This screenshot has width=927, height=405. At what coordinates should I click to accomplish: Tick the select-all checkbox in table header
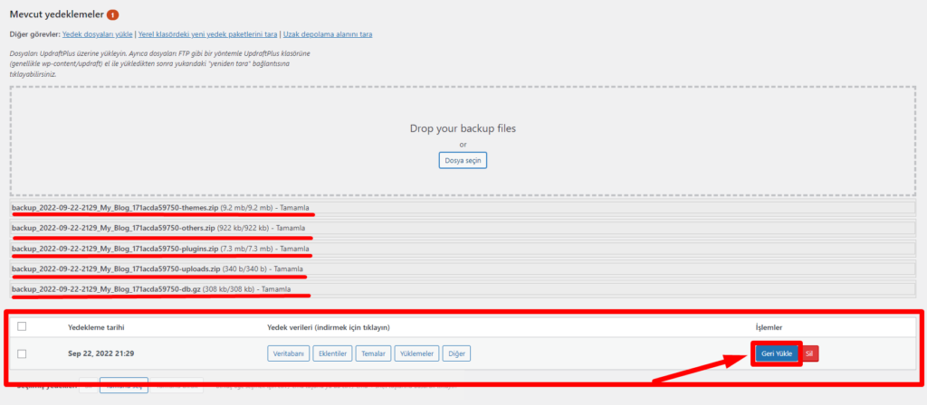point(22,326)
